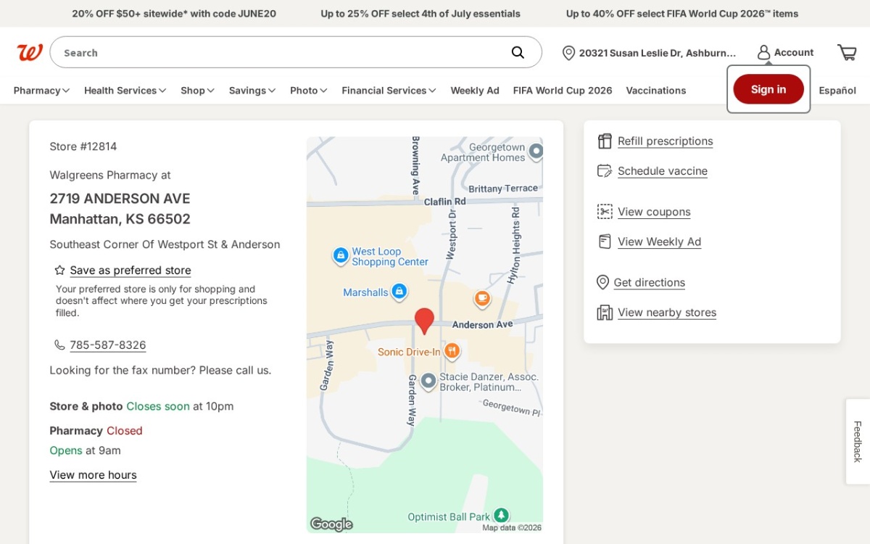Click the 20321 Susan Leslie Dr address
Screen dimensions: 870x544
(658, 53)
